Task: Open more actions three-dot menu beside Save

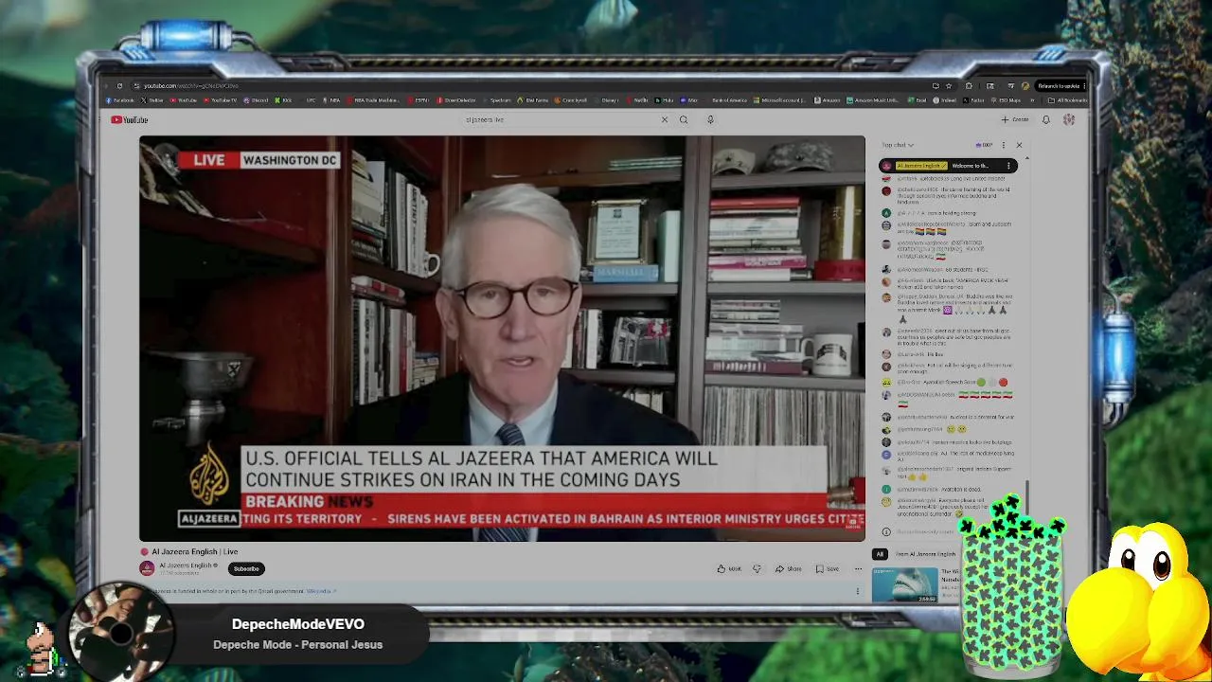Action: pos(858,569)
